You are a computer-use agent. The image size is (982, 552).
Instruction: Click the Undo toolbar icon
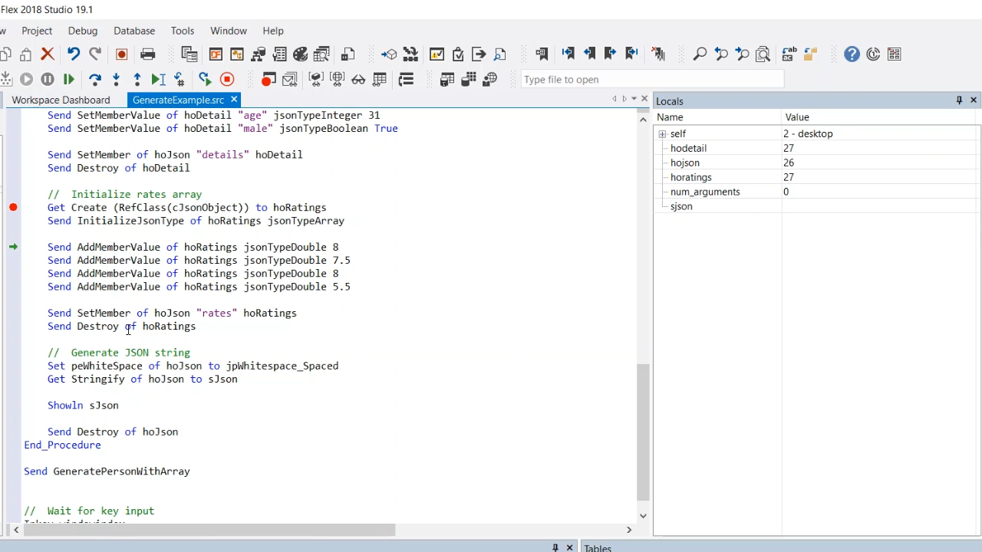click(74, 54)
